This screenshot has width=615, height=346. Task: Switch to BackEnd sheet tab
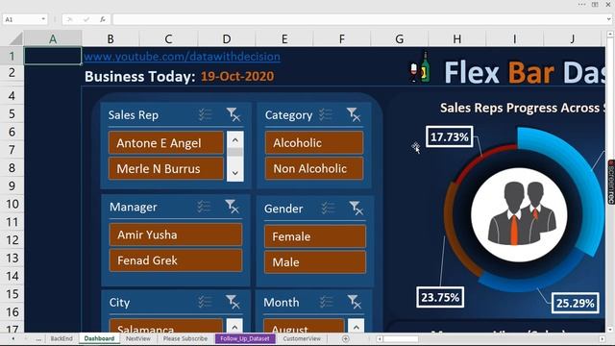(x=61, y=338)
